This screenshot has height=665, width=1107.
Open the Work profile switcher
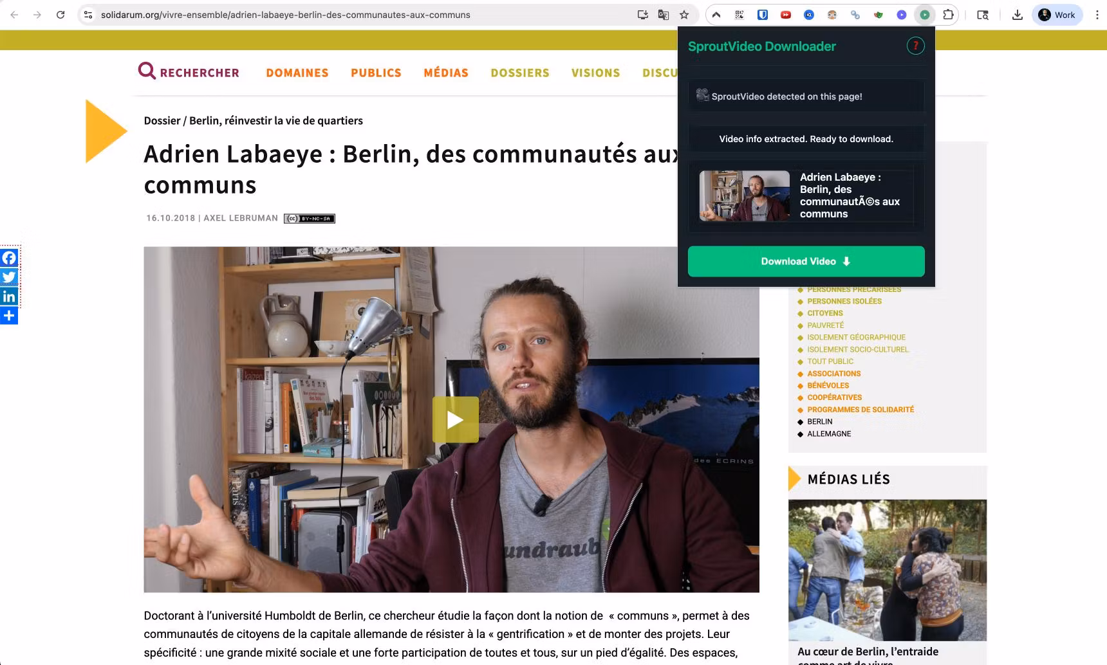pyautogui.click(x=1057, y=15)
